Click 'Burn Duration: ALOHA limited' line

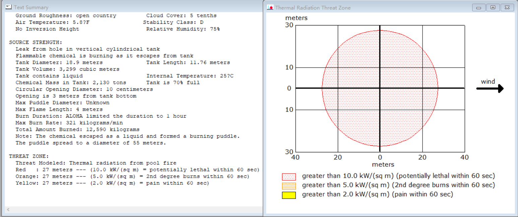click(x=101, y=116)
